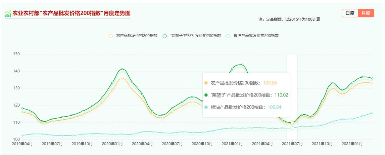This screenshot has width=385, height=155.
Task: Switch to the 日度 daily view
Action: pos(350,13)
